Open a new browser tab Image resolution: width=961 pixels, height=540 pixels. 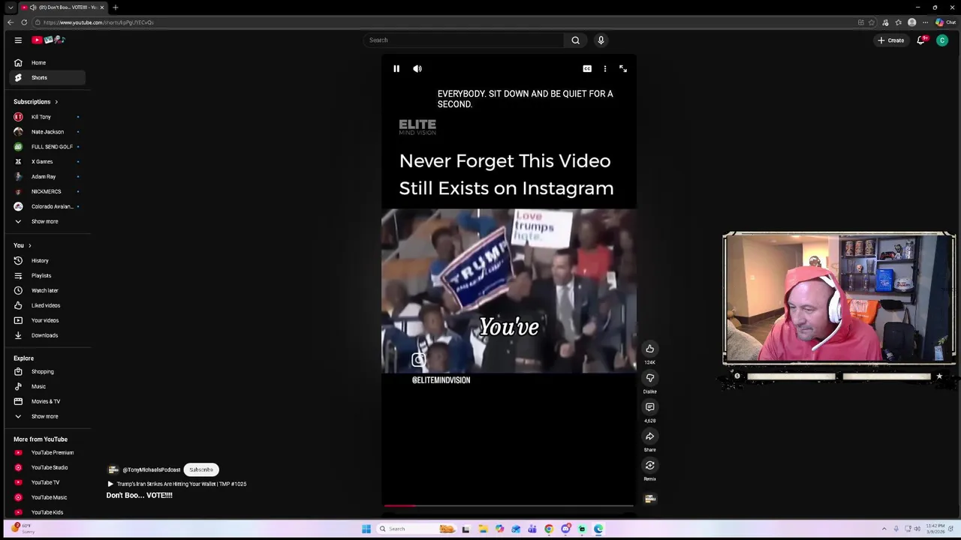[x=116, y=7]
